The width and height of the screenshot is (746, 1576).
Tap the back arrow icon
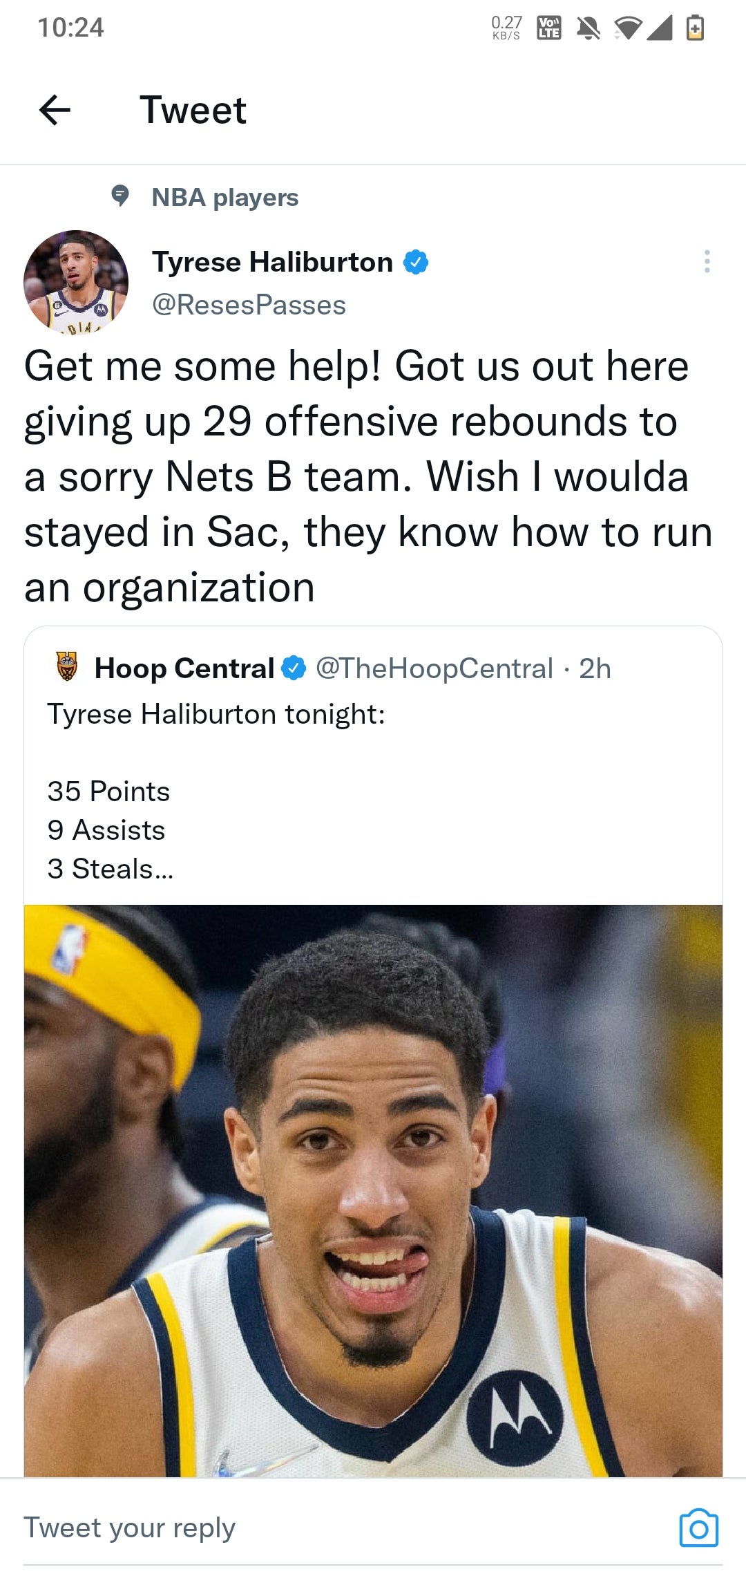(x=55, y=110)
